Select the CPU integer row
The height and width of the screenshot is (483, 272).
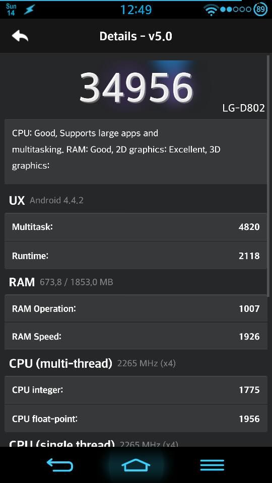point(135,390)
